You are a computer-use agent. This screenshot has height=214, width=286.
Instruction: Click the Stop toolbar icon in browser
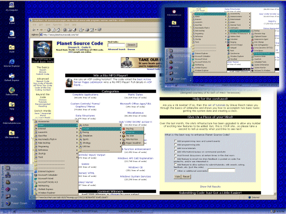click(x=49, y=30)
